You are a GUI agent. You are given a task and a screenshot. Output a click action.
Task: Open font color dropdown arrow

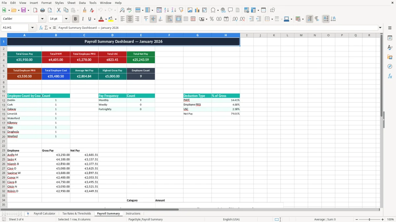click(x=106, y=19)
